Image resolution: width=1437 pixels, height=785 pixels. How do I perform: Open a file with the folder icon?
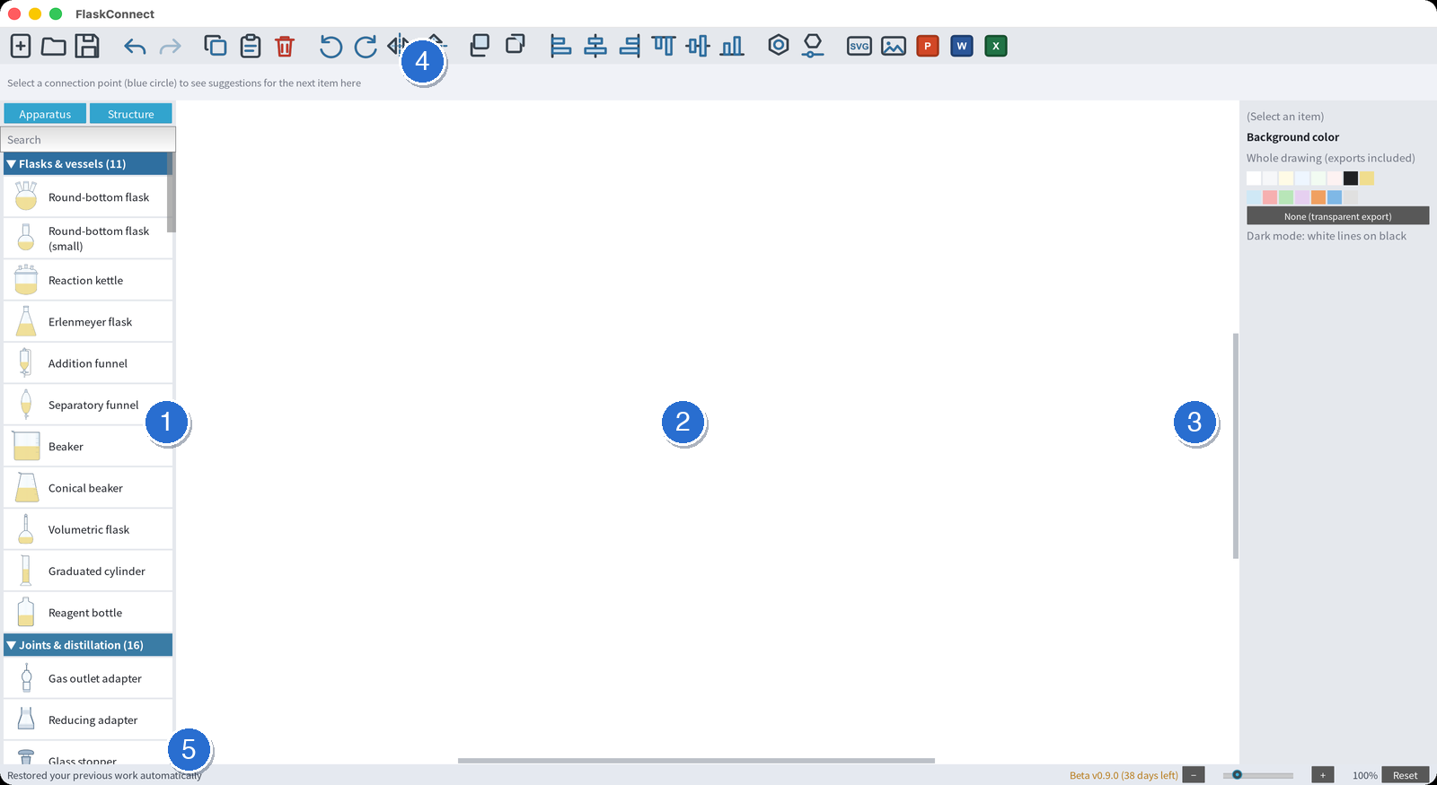click(54, 46)
